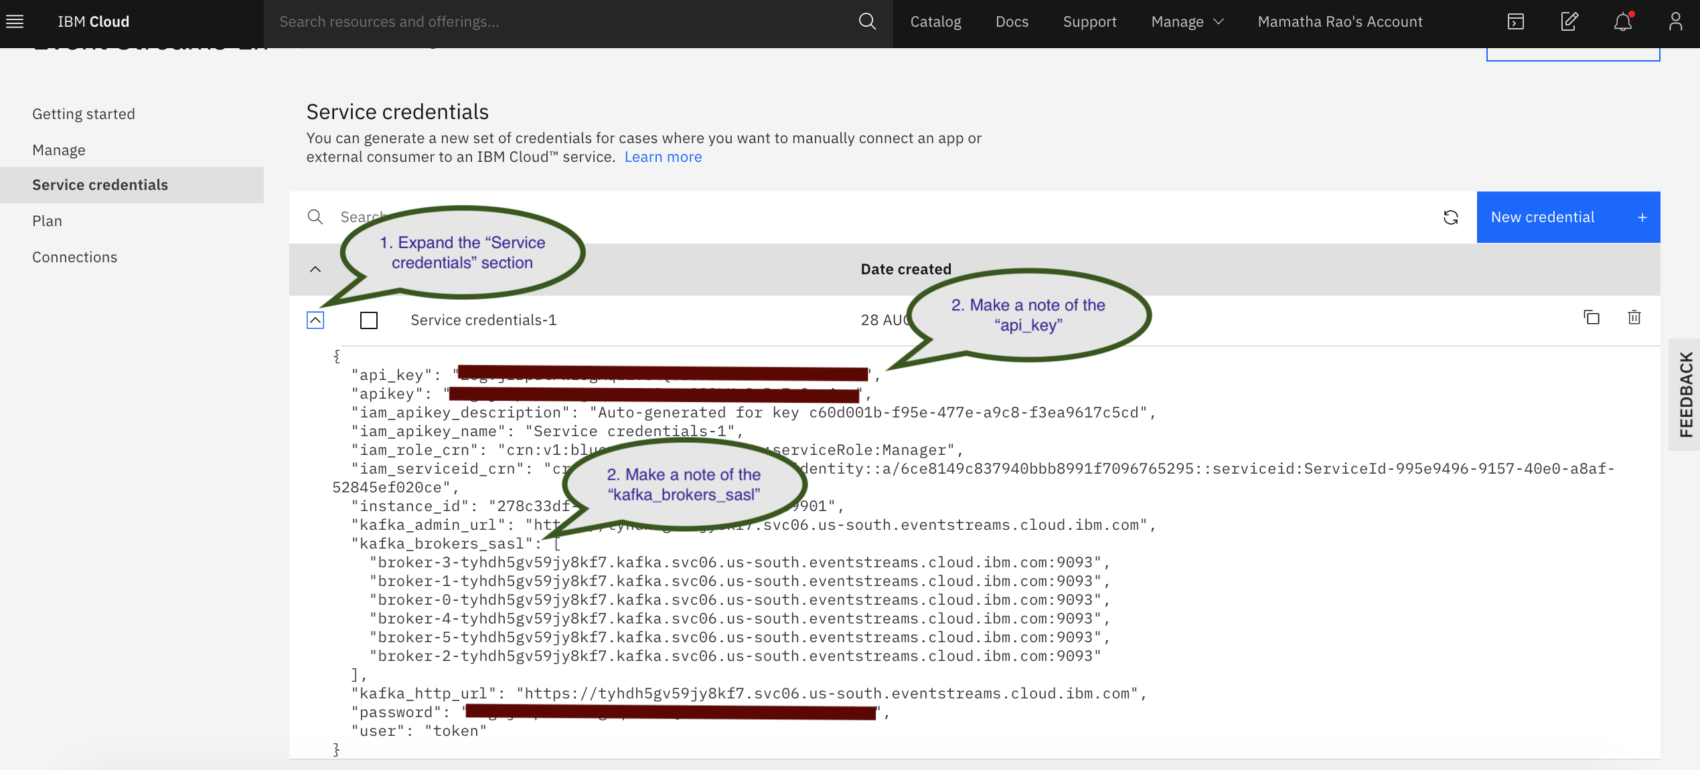Click the delete credential icon
The width and height of the screenshot is (1700, 770).
coord(1634,317)
